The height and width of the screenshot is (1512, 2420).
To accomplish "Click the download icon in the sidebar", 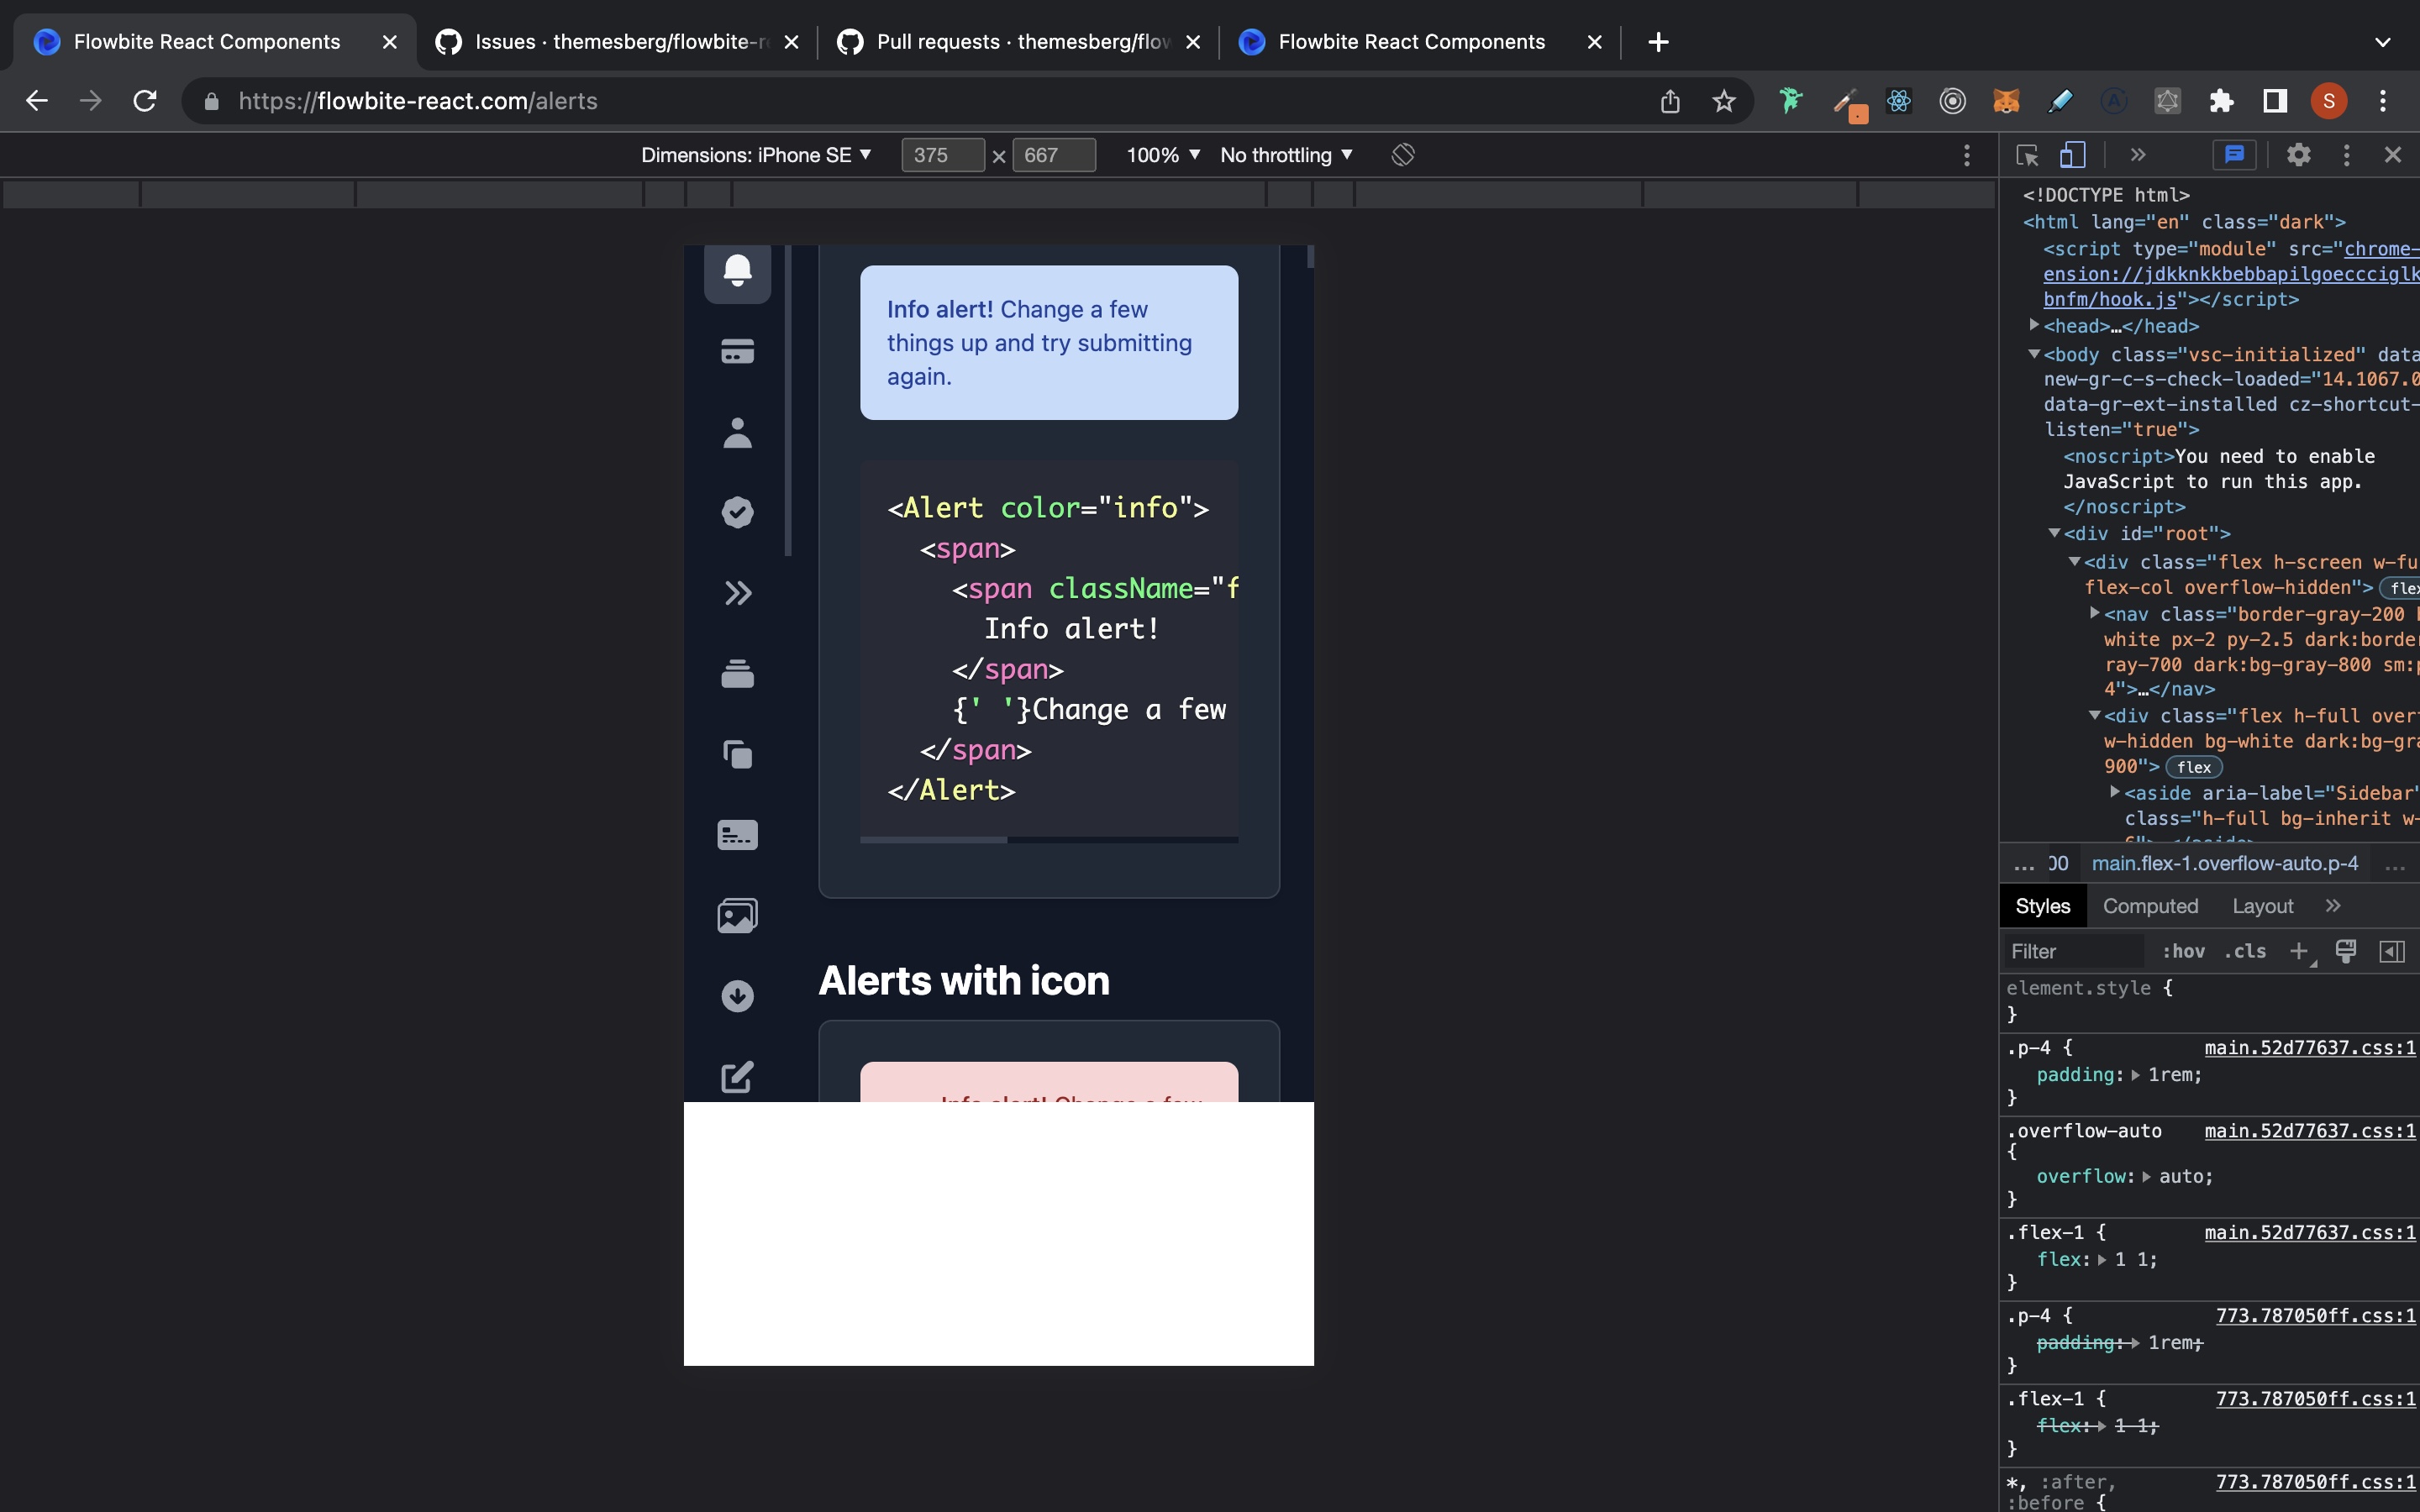I will (x=737, y=995).
